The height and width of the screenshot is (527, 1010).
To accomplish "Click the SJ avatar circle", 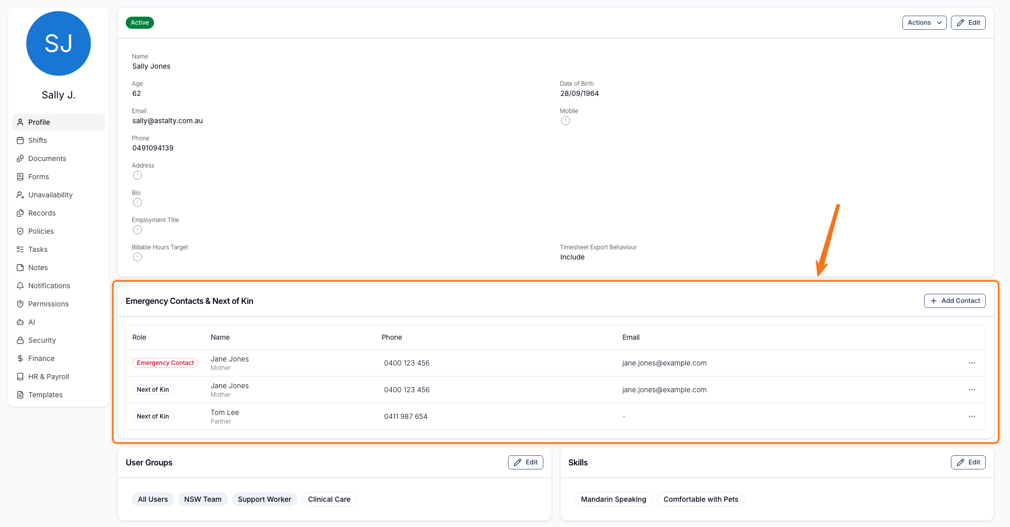I will (59, 43).
